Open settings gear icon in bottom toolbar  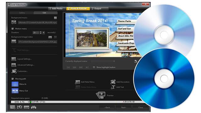point(19,107)
